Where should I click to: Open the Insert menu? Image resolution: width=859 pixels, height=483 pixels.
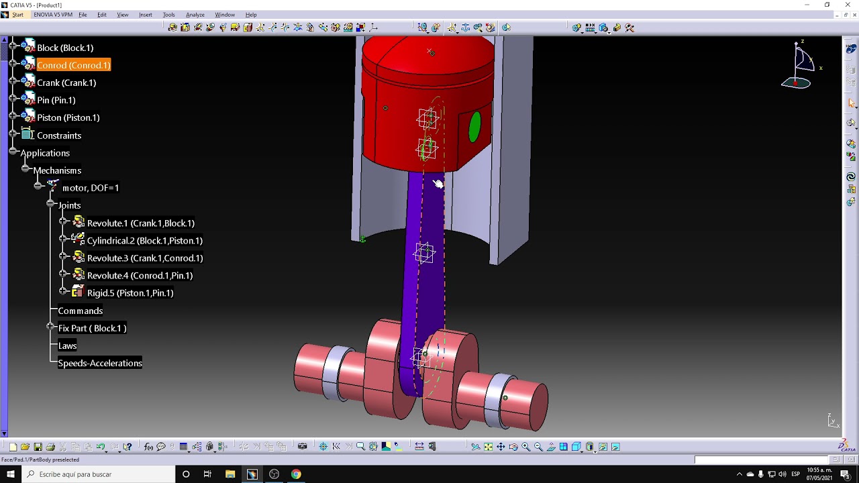pyautogui.click(x=146, y=15)
